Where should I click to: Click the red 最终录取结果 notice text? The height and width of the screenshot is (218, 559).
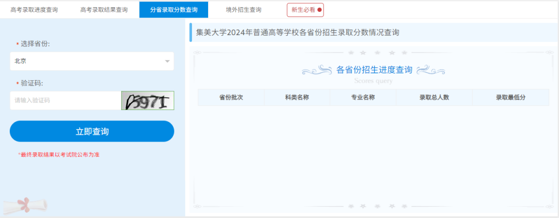58,154
